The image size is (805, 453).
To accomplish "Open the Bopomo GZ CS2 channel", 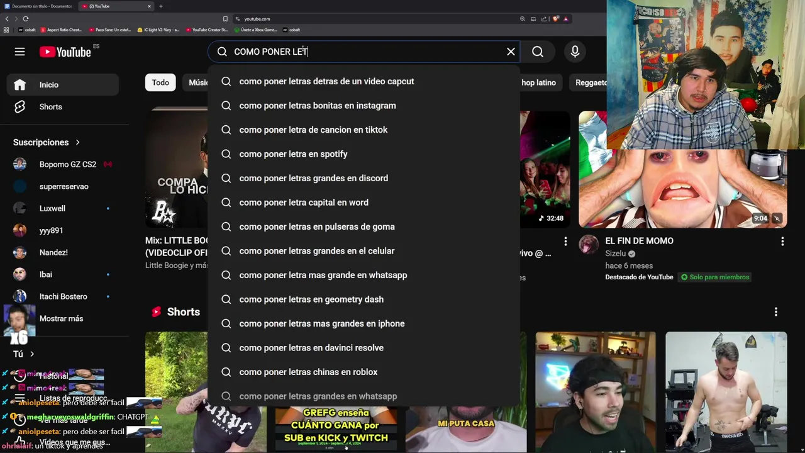I will tap(62, 164).
